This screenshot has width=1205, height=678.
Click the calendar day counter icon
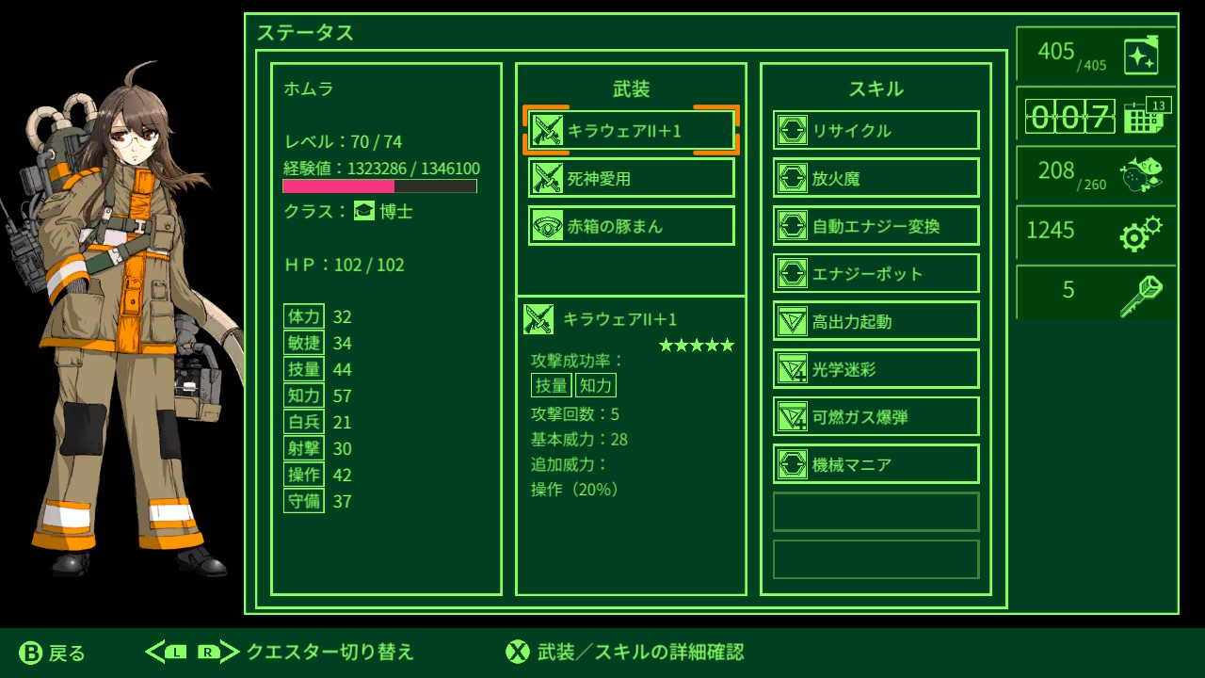pos(1148,117)
